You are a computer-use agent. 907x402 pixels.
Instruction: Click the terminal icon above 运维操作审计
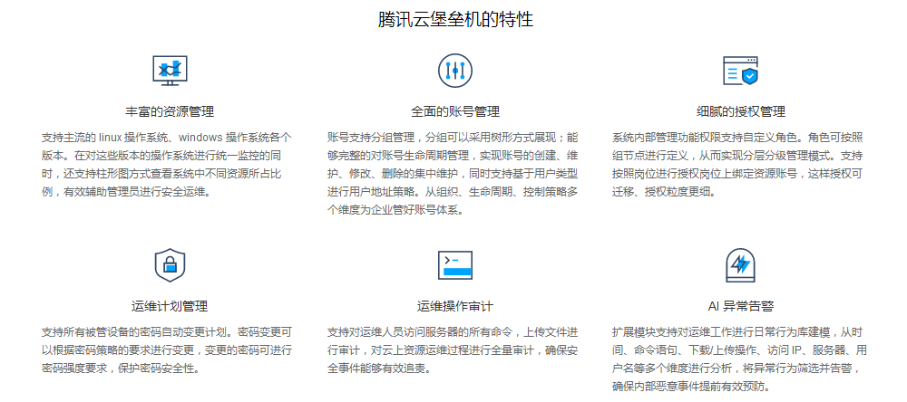click(x=455, y=265)
